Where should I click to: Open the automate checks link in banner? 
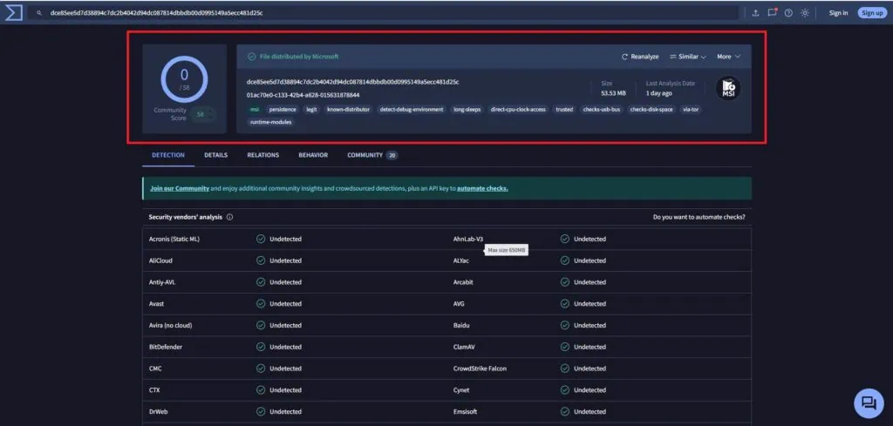coord(482,188)
